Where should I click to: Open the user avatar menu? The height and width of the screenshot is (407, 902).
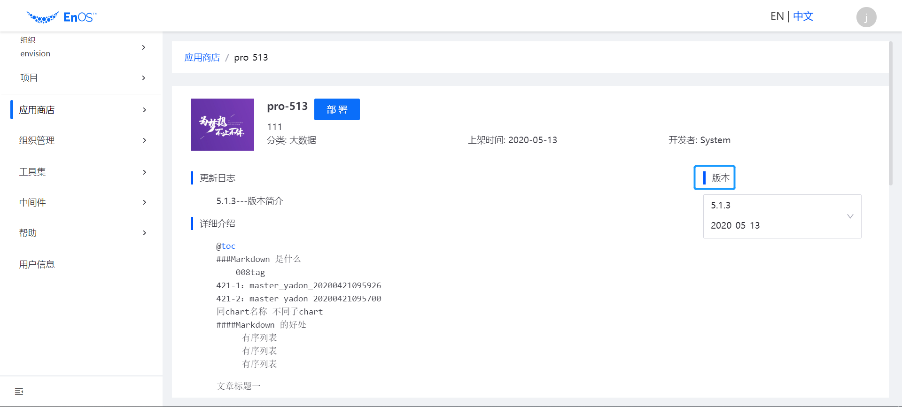pos(866,17)
